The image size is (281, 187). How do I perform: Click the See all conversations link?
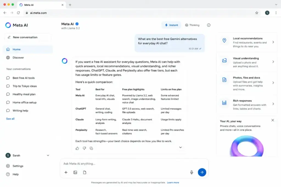(10, 119)
